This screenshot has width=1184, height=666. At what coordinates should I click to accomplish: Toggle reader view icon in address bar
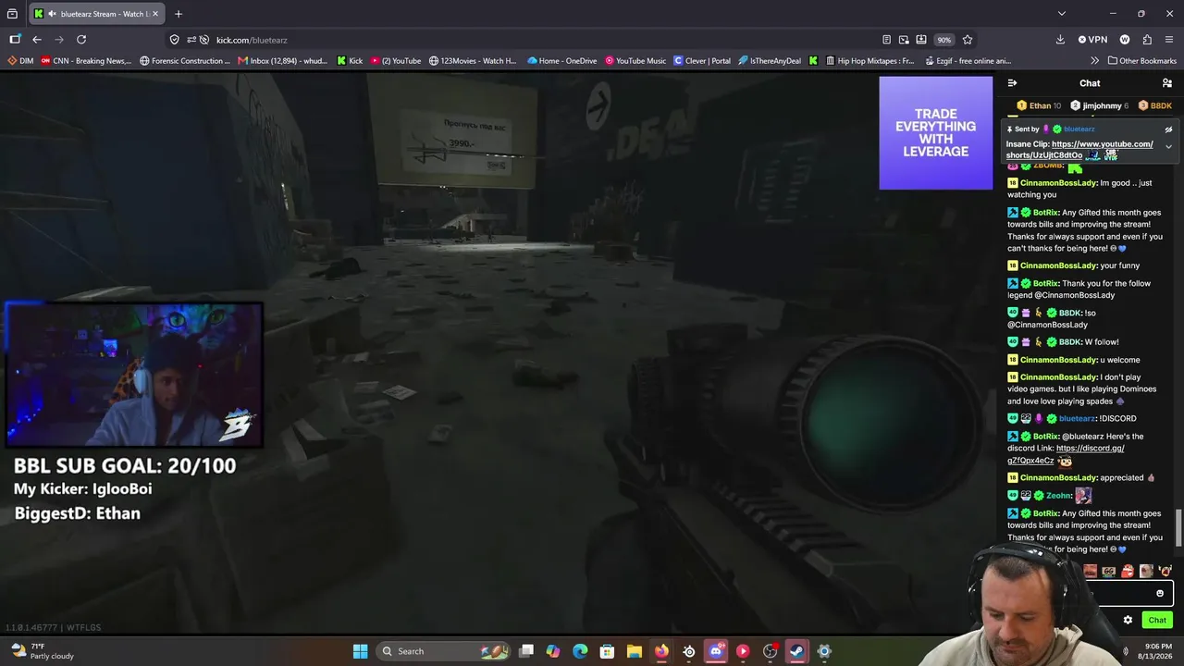coord(886,40)
